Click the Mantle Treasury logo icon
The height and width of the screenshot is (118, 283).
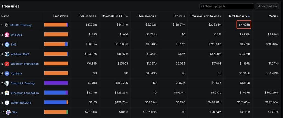[x=7, y=25]
